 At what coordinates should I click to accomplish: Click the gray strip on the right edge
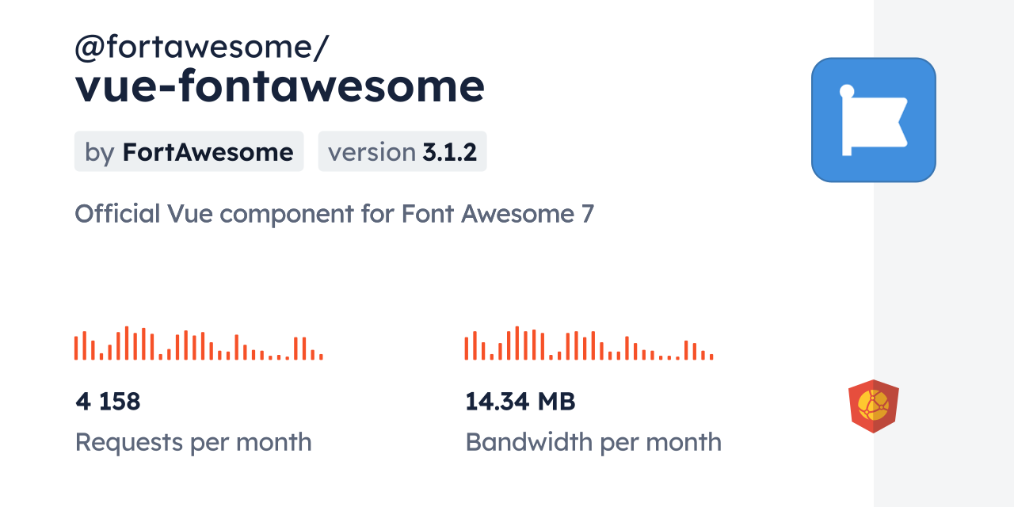click(x=943, y=253)
